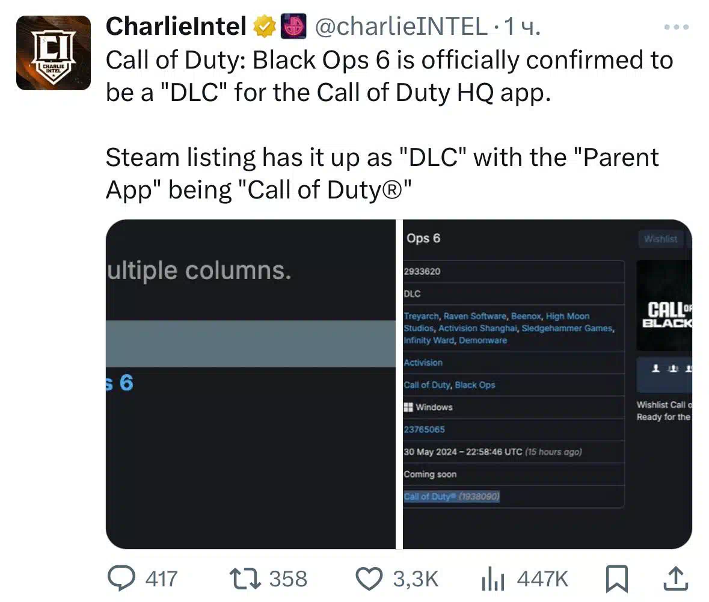Viewport: 709px width, 602px height.
Task: Share the tweet with the upload icon
Action: click(675, 579)
